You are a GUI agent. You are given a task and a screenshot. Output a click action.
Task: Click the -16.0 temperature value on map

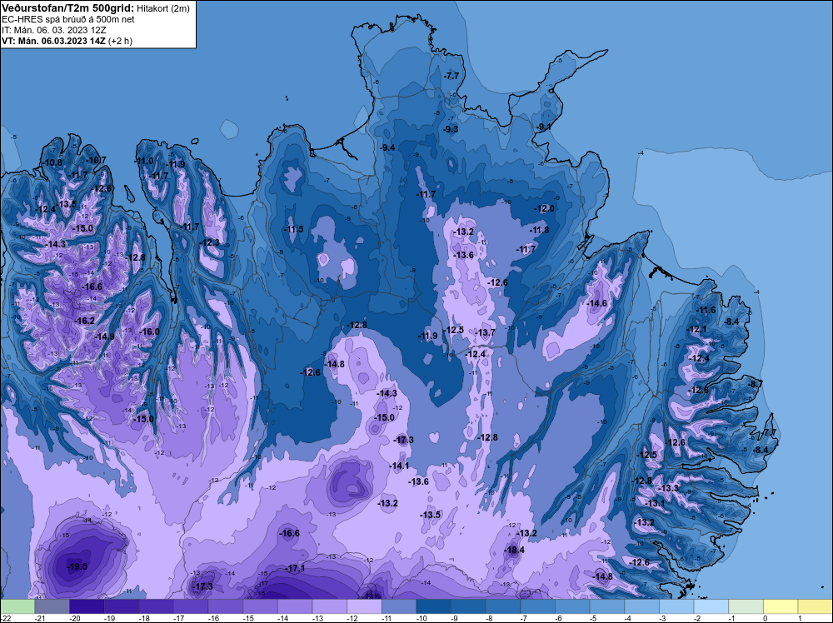tap(149, 331)
